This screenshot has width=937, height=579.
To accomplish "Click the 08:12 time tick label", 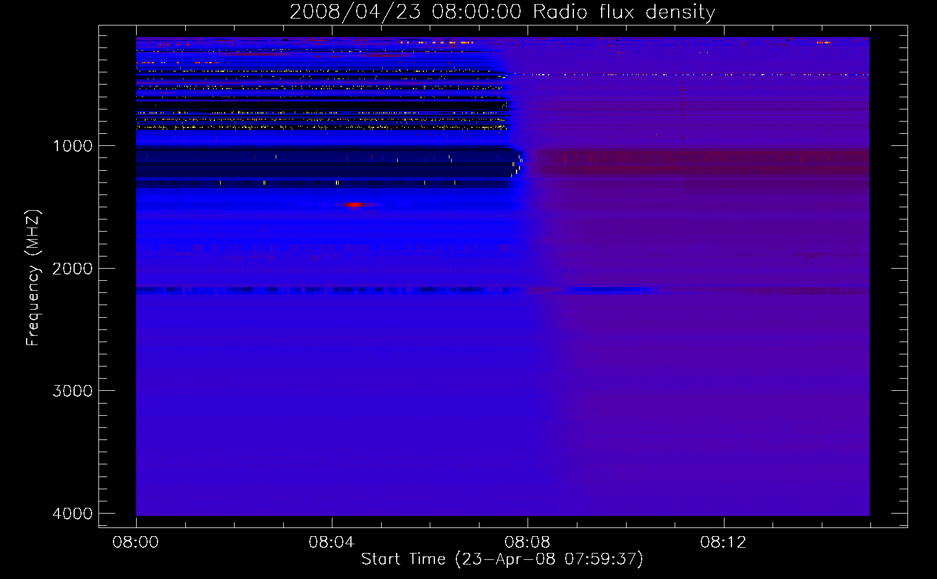I will tap(723, 543).
